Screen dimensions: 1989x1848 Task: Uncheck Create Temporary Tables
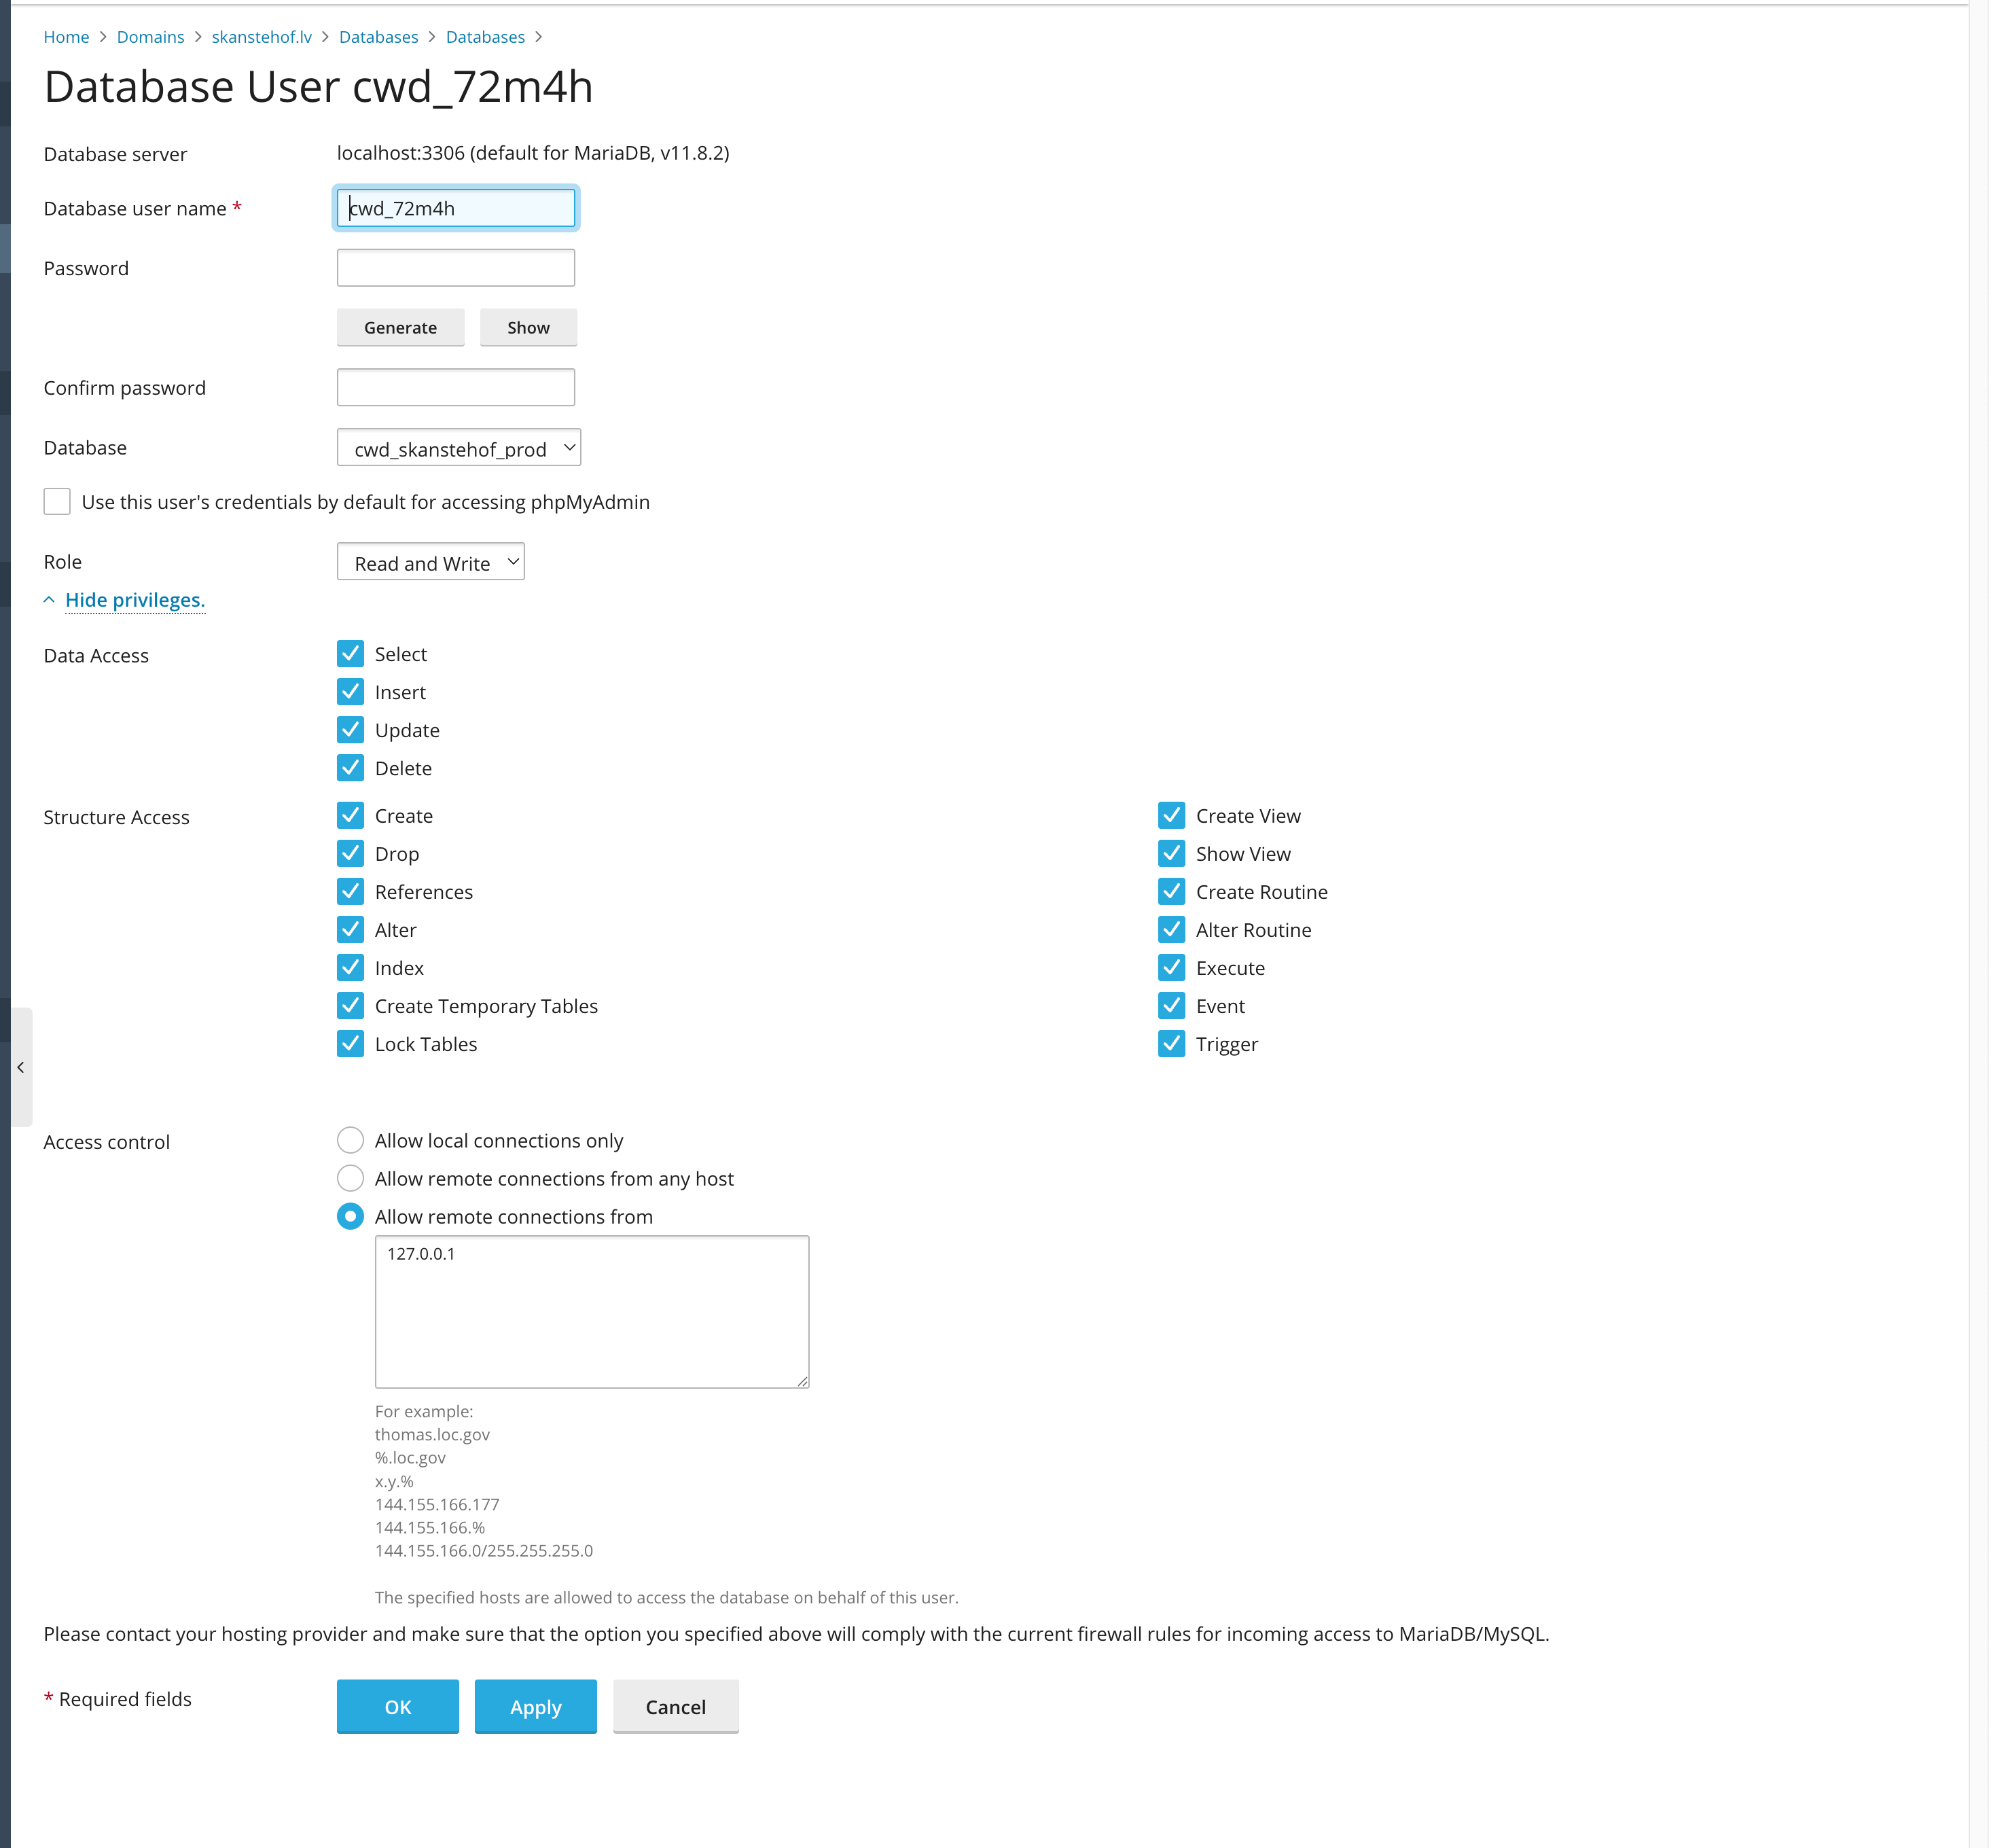(351, 1006)
